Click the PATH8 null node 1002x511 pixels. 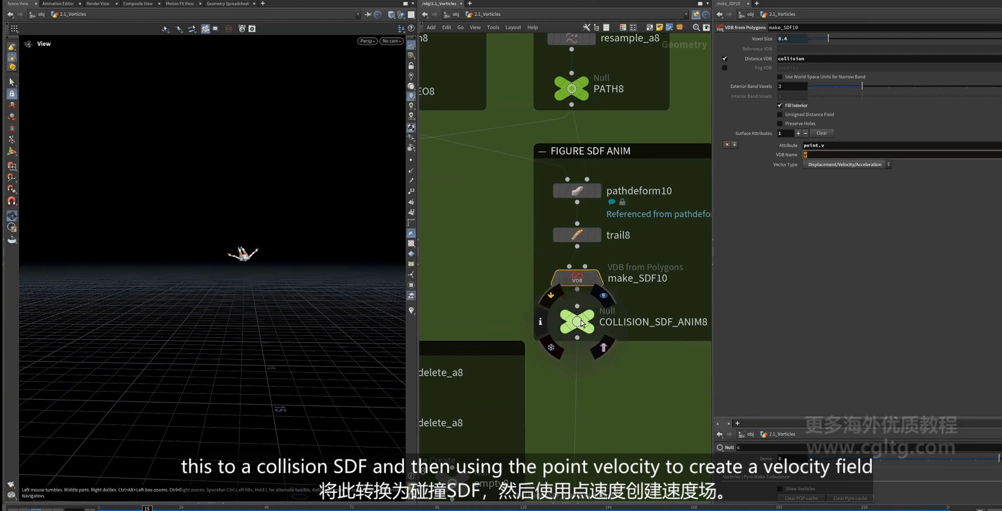pos(571,89)
